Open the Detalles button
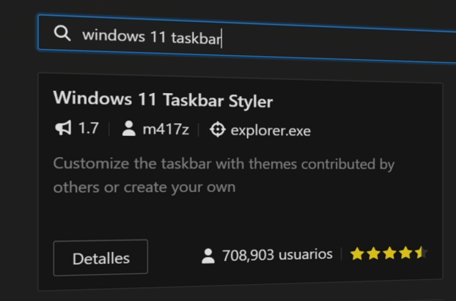Viewport: 456px width, 301px height. pos(101,258)
